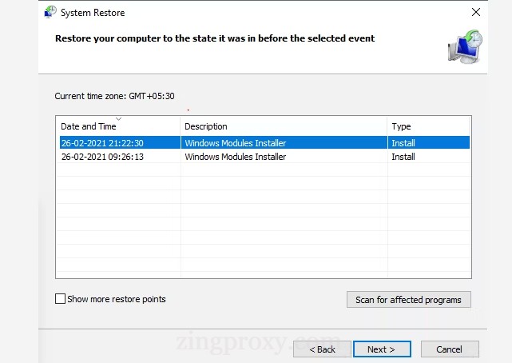Cancel the System Restore wizard
This screenshot has width=512, height=363.
coord(450,349)
